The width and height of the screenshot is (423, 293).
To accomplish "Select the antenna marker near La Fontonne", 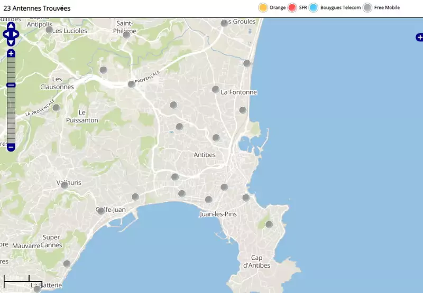I will tap(216, 89).
